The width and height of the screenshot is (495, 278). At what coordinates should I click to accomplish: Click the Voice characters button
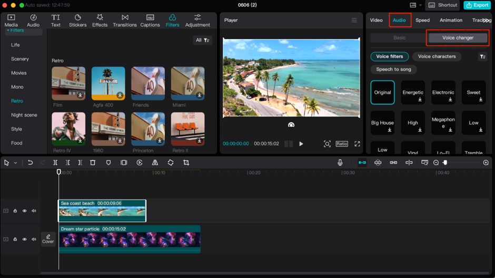(x=437, y=56)
